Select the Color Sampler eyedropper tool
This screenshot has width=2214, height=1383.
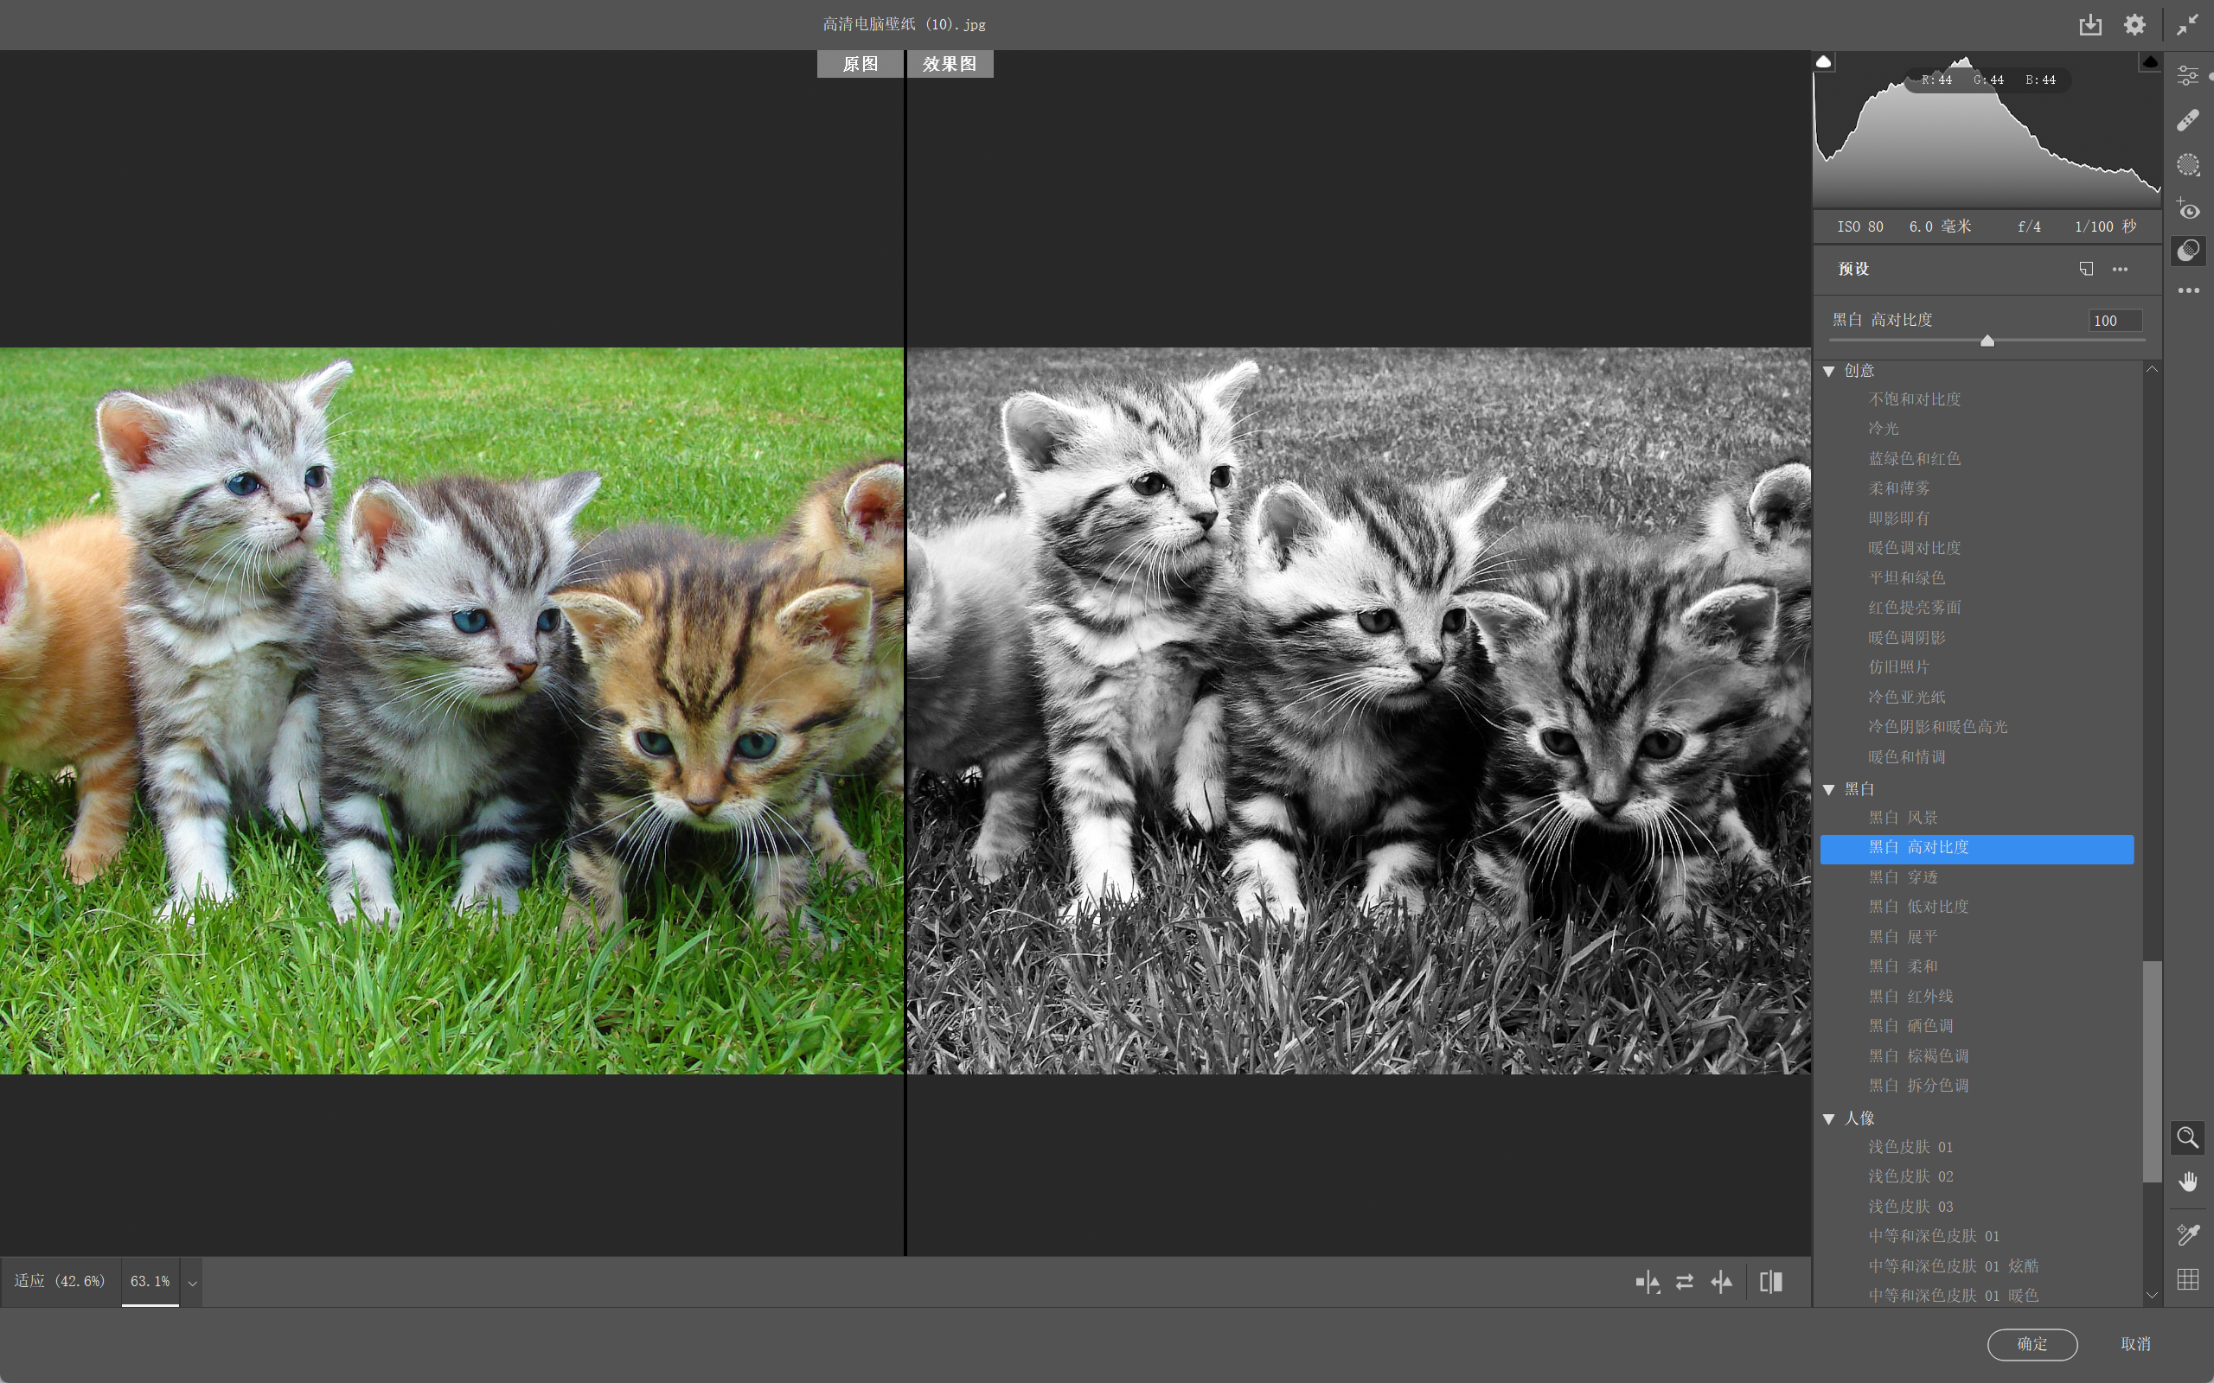(x=2187, y=1234)
